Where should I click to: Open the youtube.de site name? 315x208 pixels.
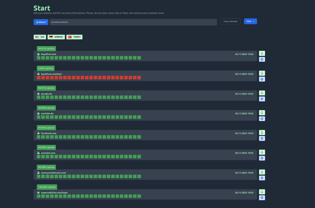[47, 114]
